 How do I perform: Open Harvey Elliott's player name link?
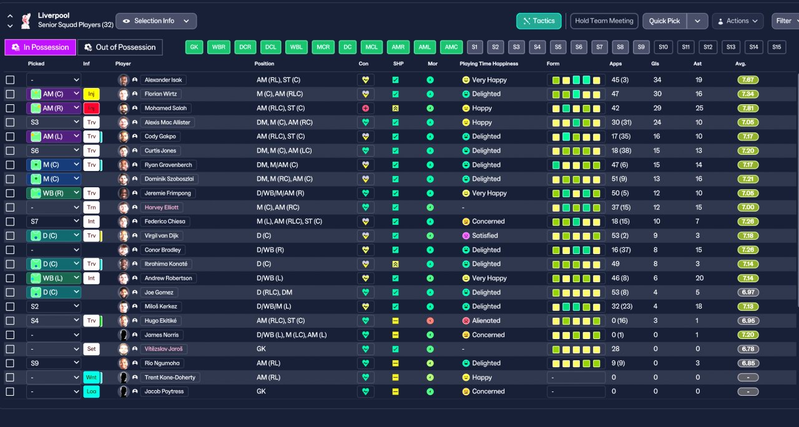(163, 207)
